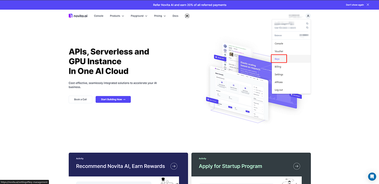Image resolution: width=379 pixels, height=184 pixels.
Task: Open the chat support bubble
Action: click(x=372, y=176)
